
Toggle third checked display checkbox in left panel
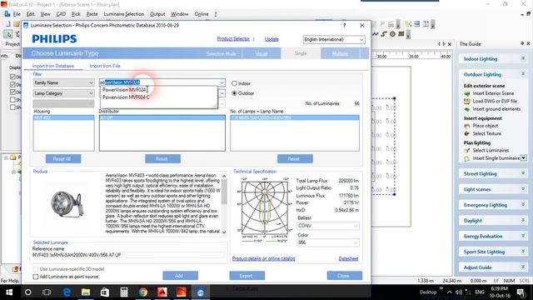pyautogui.click(x=12, y=92)
